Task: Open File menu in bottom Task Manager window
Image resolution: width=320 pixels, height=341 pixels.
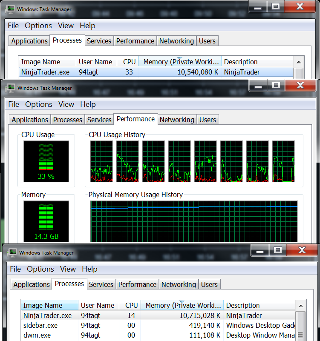Action: 15,269
